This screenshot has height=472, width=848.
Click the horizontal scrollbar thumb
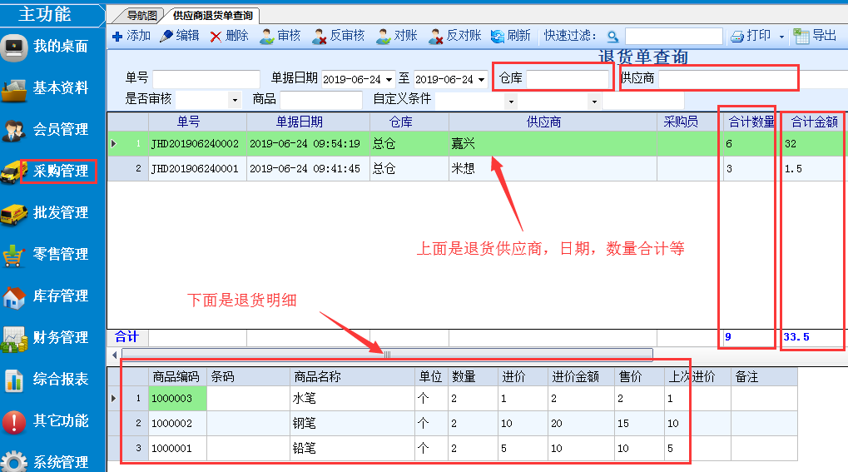[x=387, y=355]
